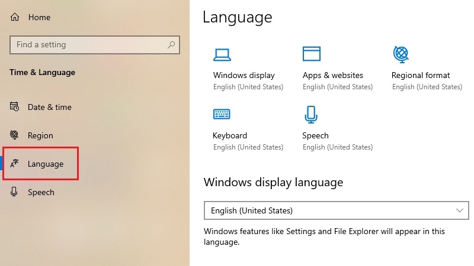Viewport: 474px width, 266px height.
Task: Click the Keyboard icon in Language panel
Action: coord(222,114)
